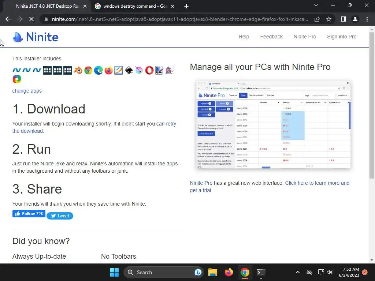Click the Chrome icon on the taskbar
The height and width of the screenshot is (281, 375).
(x=245, y=272)
